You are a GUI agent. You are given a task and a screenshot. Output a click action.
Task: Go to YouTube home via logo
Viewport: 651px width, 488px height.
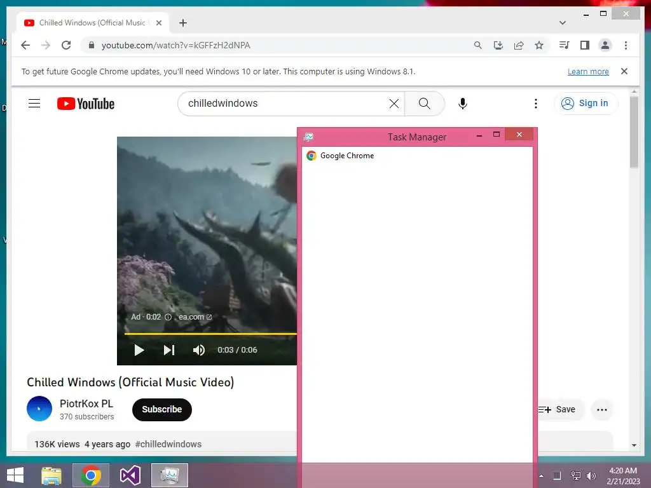(86, 104)
